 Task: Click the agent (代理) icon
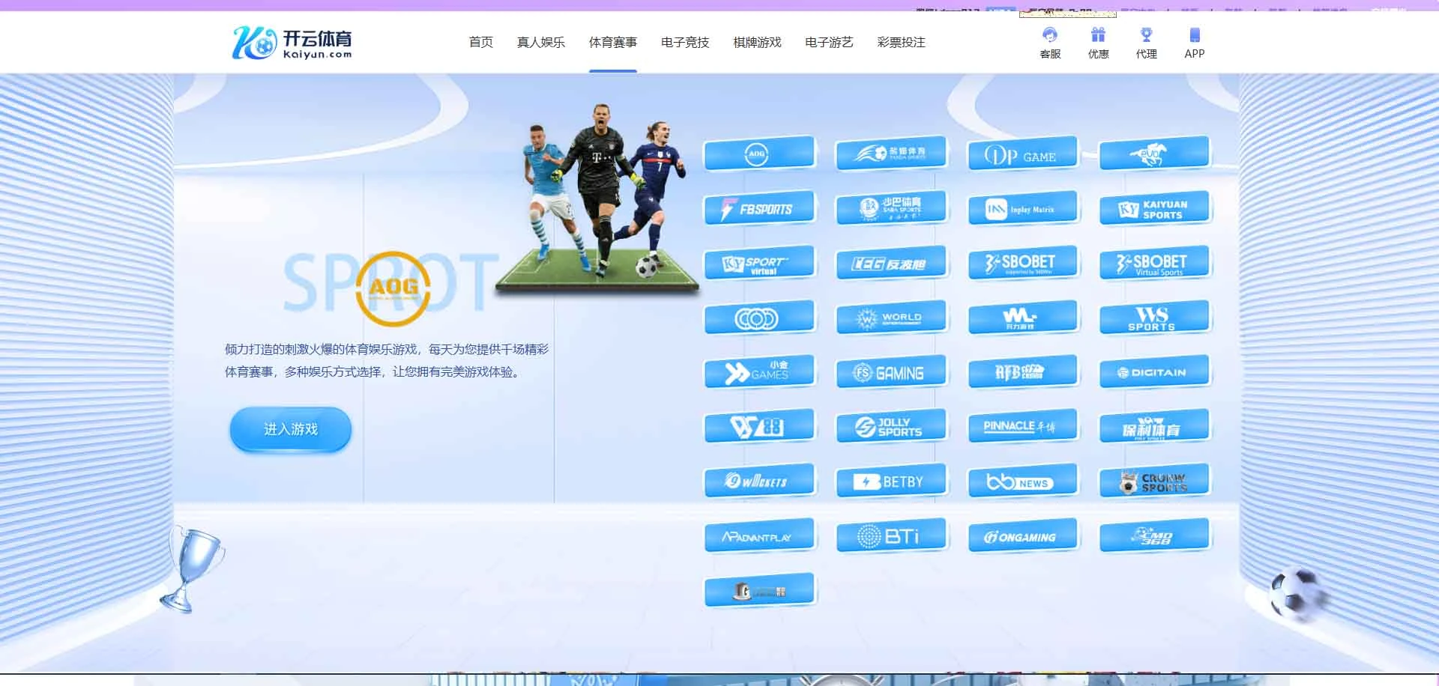1146,35
